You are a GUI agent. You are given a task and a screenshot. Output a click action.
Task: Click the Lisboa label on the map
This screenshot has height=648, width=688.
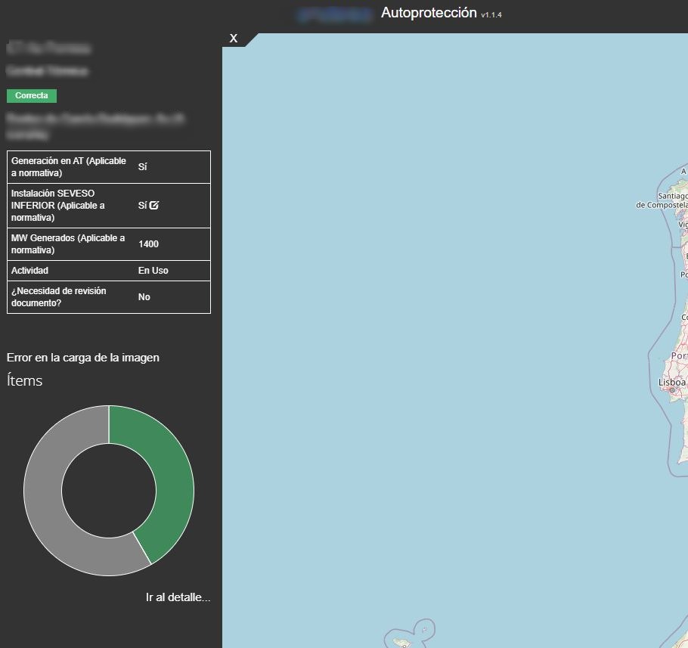(671, 382)
